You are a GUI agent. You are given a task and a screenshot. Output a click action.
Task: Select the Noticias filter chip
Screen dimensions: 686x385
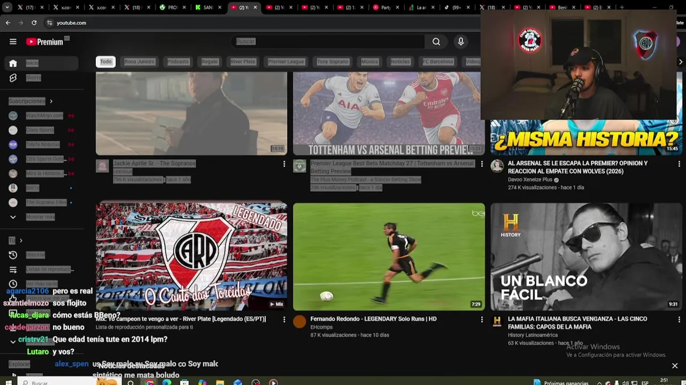pyautogui.click(x=400, y=61)
